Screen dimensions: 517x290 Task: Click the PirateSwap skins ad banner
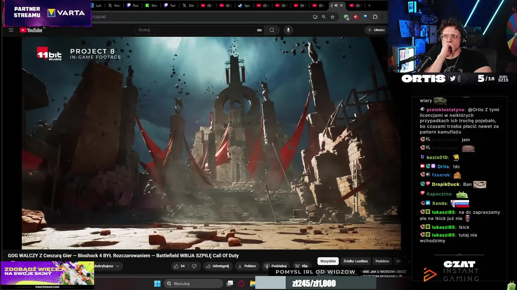pos(47,275)
